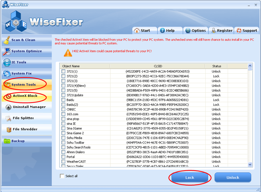Go to the Register tab
The image size is (261, 192).
pyautogui.click(x=221, y=31)
